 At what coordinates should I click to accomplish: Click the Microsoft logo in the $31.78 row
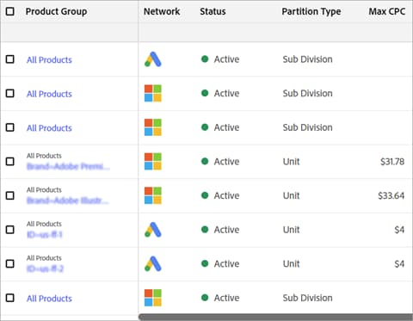(153, 162)
